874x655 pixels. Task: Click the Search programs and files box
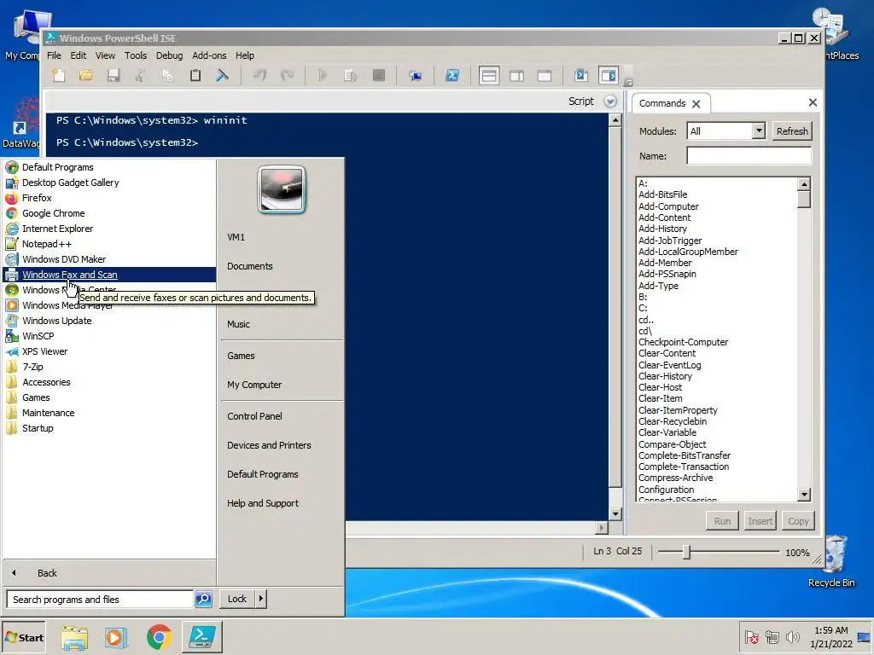tap(101, 600)
